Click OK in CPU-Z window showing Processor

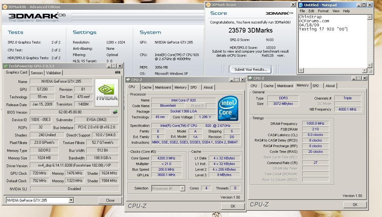click(x=233, y=206)
